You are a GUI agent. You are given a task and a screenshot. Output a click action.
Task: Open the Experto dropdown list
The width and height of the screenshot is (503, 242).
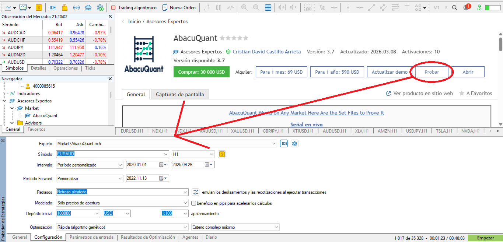pos(273,144)
